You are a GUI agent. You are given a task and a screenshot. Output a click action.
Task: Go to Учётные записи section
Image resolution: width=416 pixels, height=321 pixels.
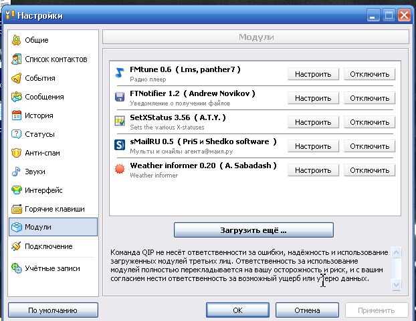[52, 268]
